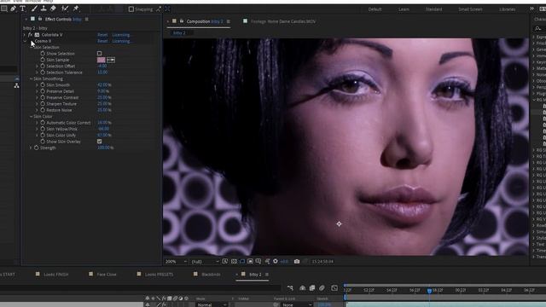Select the Pen tool
This screenshot has width=546, height=307.
[14, 9]
